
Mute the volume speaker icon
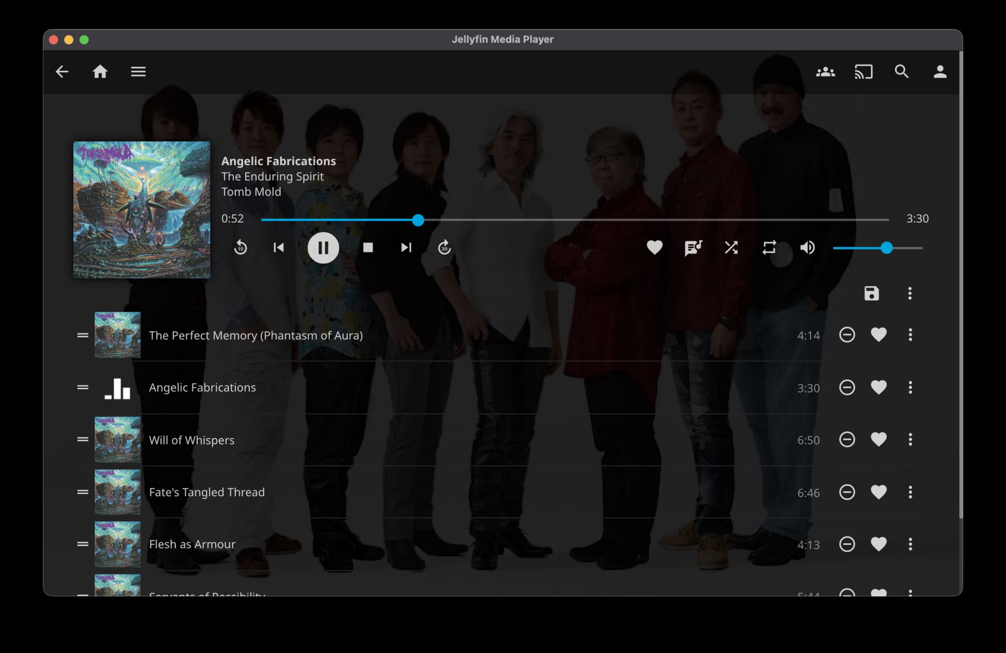[807, 248]
